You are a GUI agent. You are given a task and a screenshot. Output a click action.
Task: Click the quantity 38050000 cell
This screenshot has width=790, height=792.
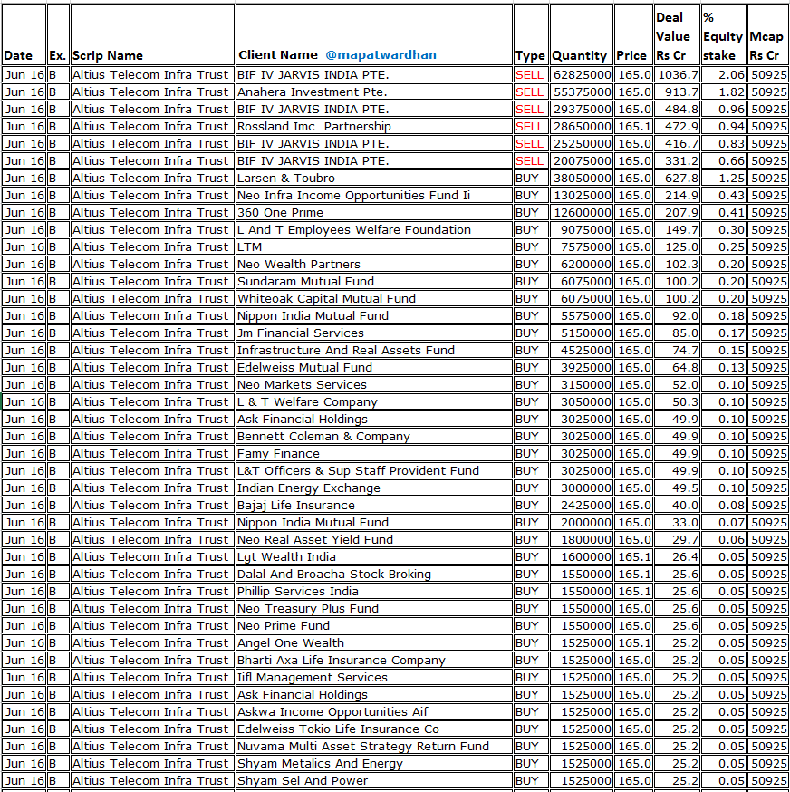(x=582, y=178)
